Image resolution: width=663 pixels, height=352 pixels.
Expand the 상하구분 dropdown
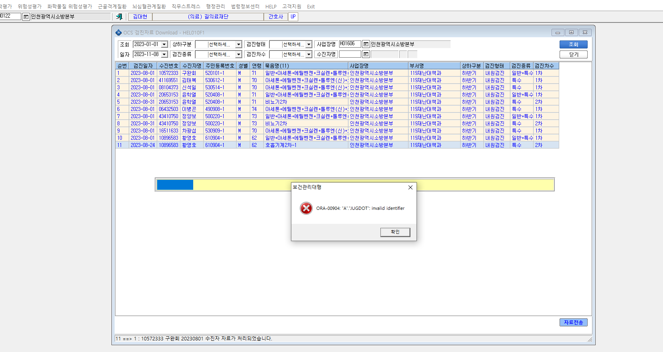click(239, 44)
